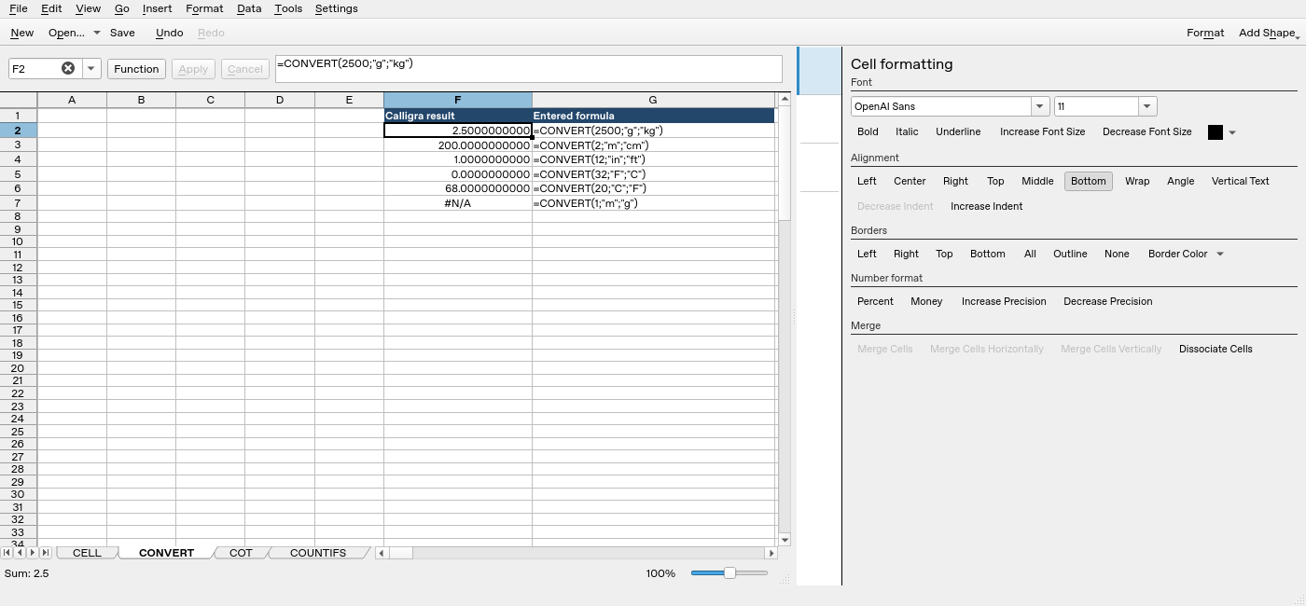The height and width of the screenshot is (606, 1306).
Task: Click the Save toolbar button
Action: click(x=122, y=33)
